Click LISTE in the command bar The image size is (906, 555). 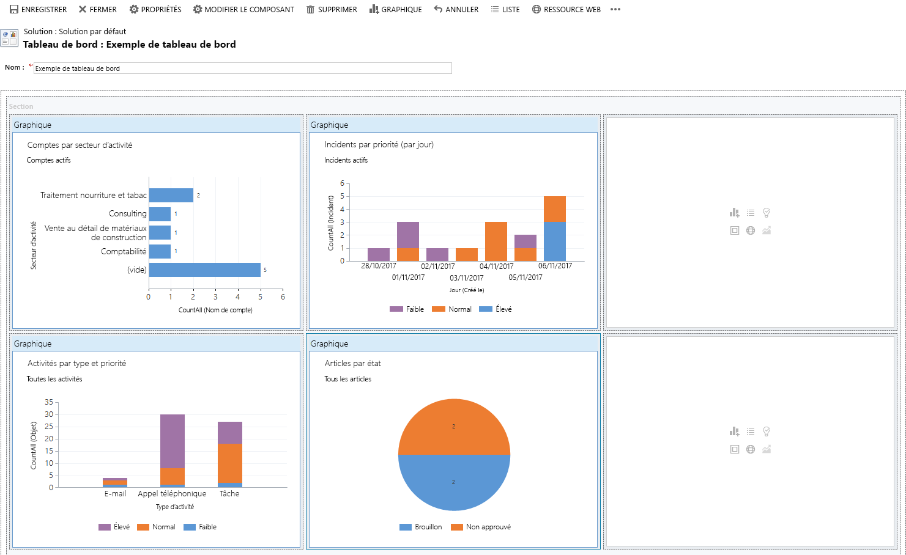point(505,9)
